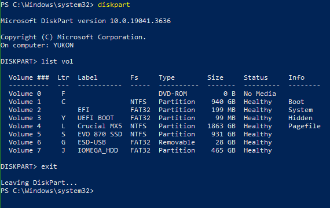Click the Volume ### column header
Screen dimensions: 330x208
pos(29,77)
